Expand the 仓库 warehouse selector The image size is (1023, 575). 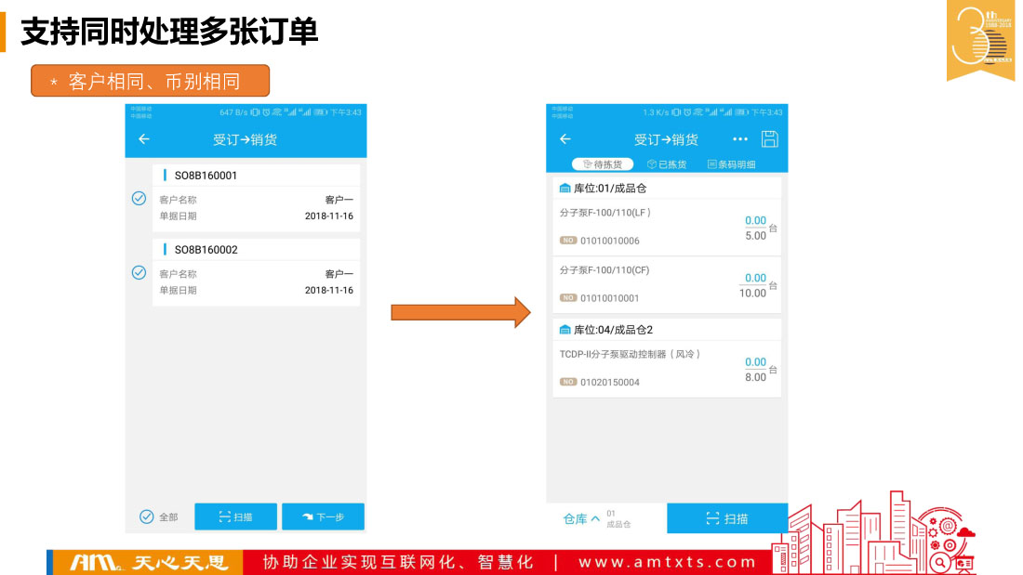click(x=581, y=518)
